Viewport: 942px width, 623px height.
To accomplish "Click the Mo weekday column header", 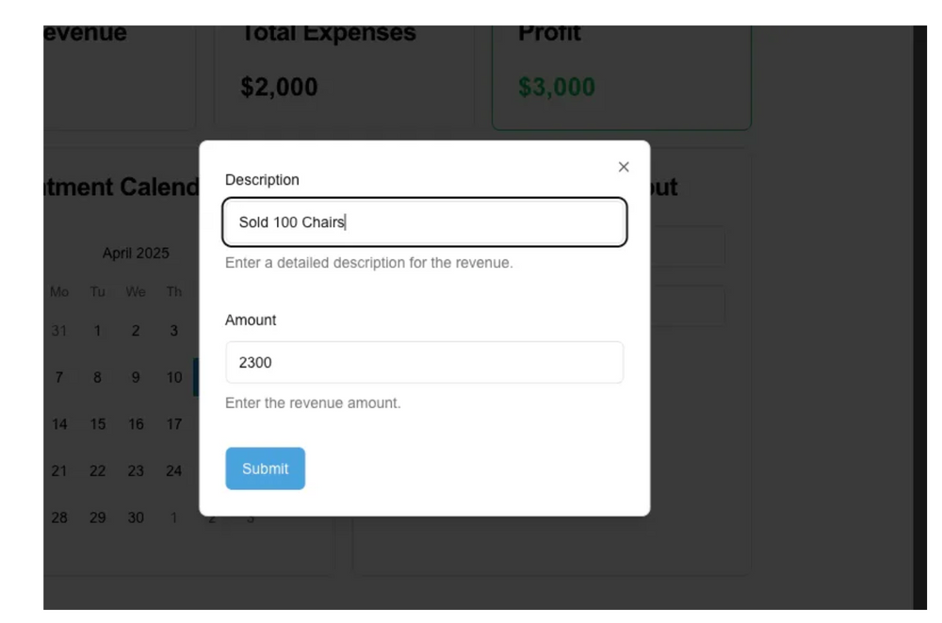I will tap(58, 292).
